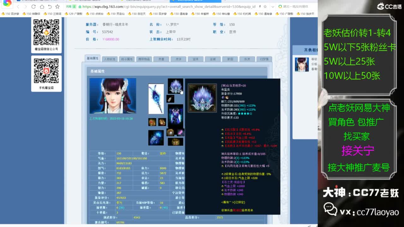Click the 法力 value 9600/13183
The width and height of the screenshot is (404, 227).
[x=124, y=163]
